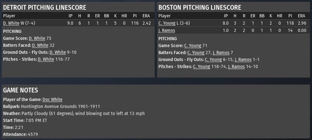Screen dimensions: 312x140
Task: Click D. White link in Batters Faced line
Action: pyautogui.click(x=40, y=45)
